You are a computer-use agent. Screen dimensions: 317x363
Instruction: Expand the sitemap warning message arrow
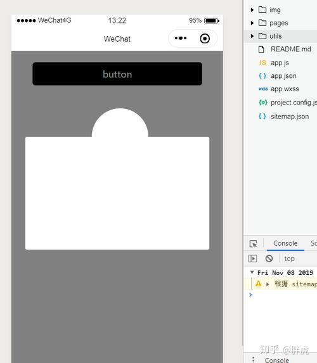coord(268,284)
